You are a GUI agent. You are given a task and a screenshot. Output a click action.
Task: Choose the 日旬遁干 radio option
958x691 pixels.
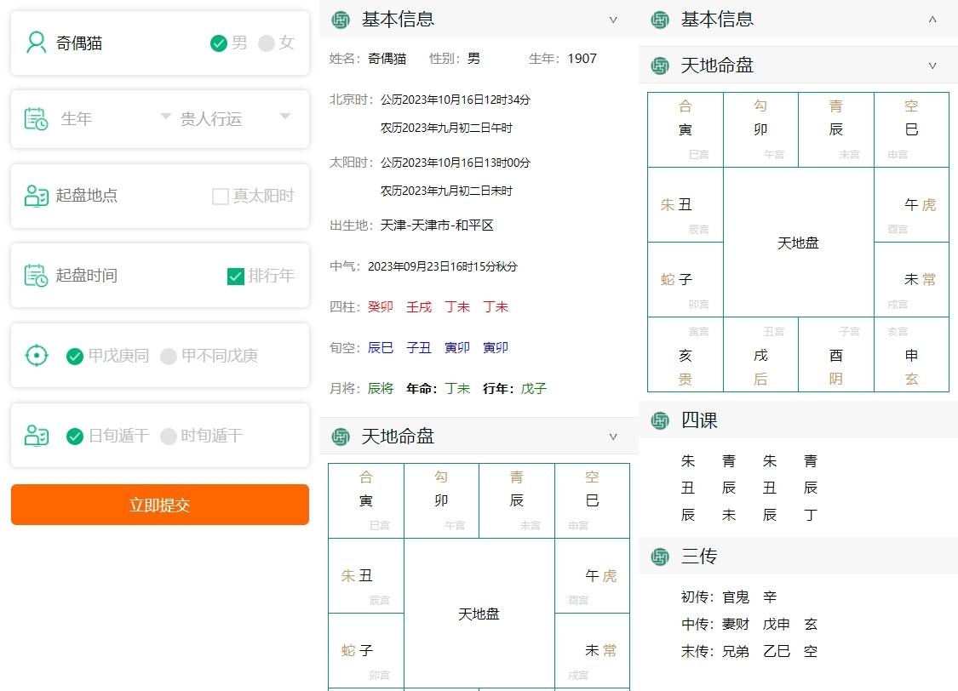(x=75, y=436)
